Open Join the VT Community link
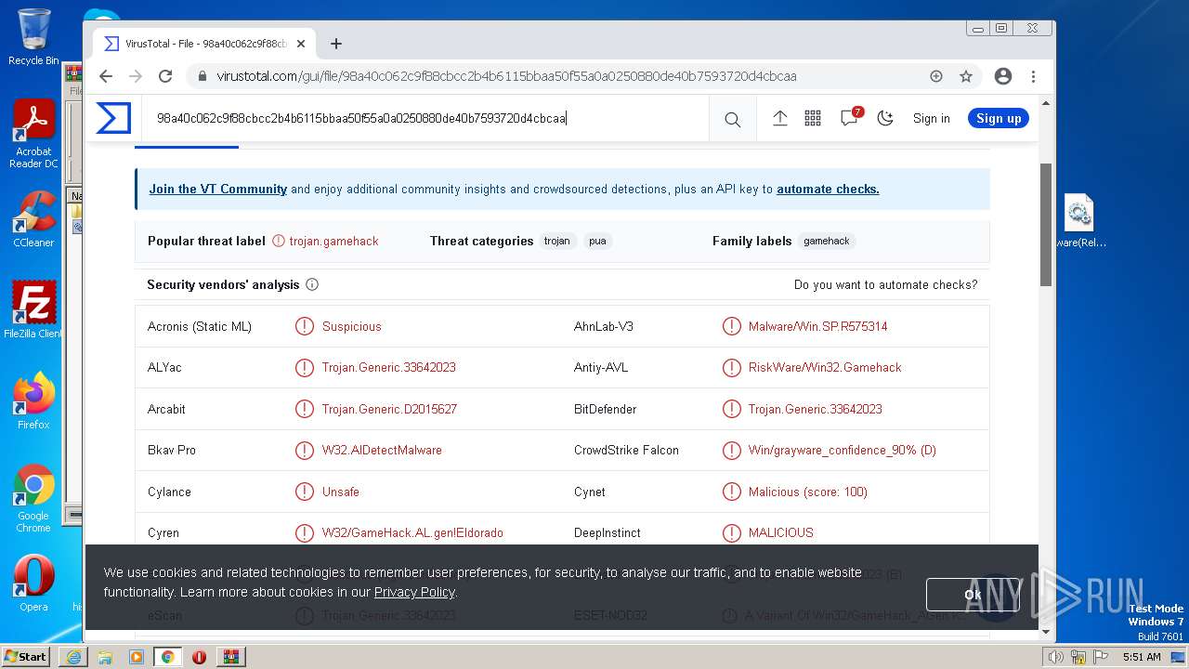Viewport: 1189px width, 669px height. pos(218,189)
